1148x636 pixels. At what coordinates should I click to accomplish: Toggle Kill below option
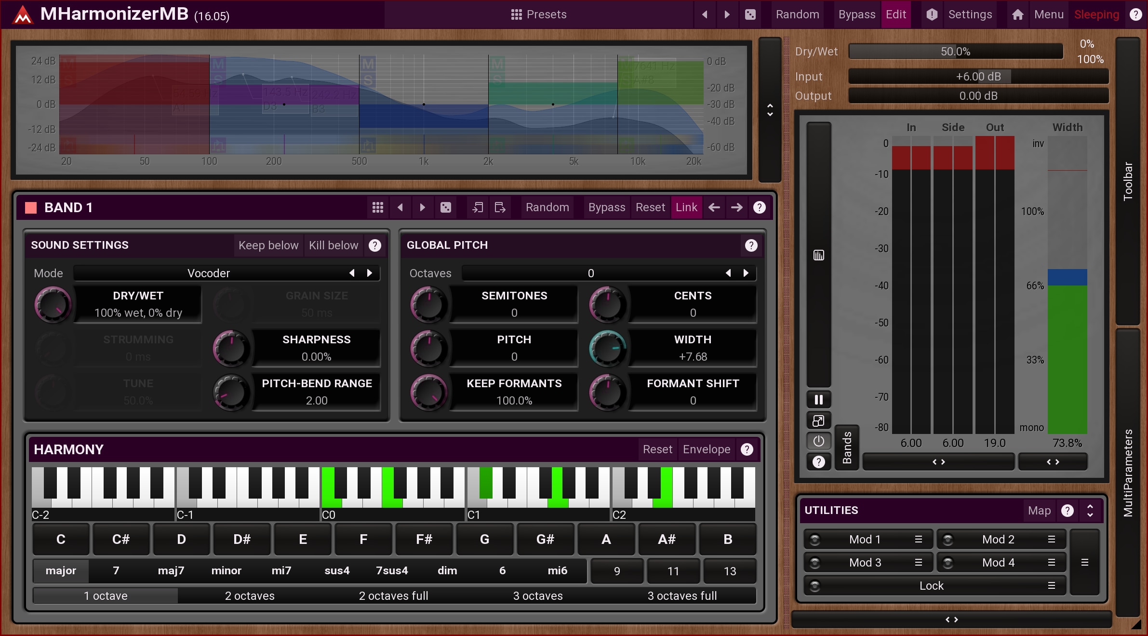334,245
